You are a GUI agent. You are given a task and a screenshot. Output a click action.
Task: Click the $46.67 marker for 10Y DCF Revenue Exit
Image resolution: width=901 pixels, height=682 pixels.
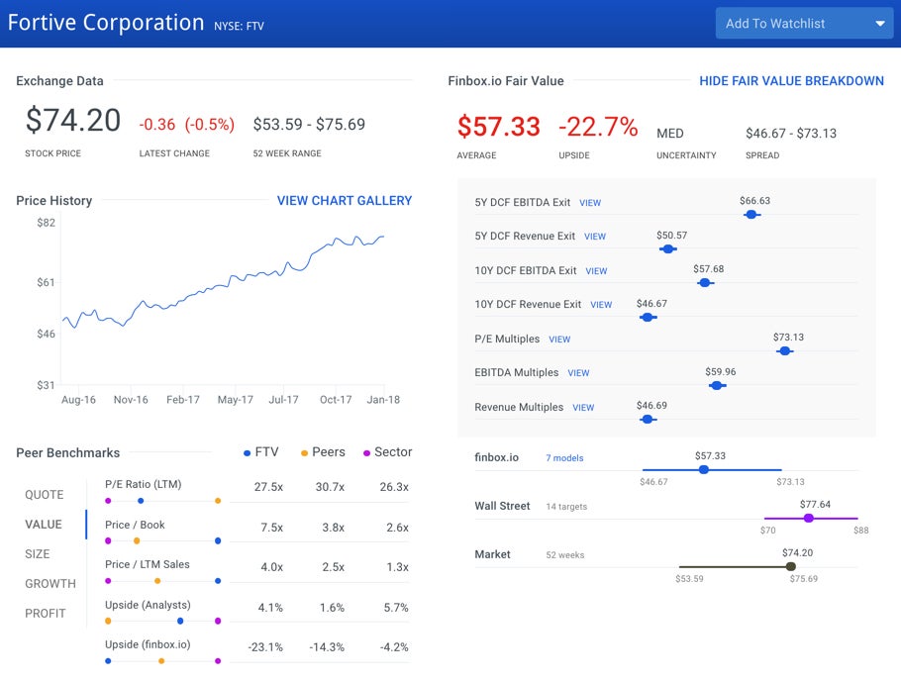[x=649, y=317]
